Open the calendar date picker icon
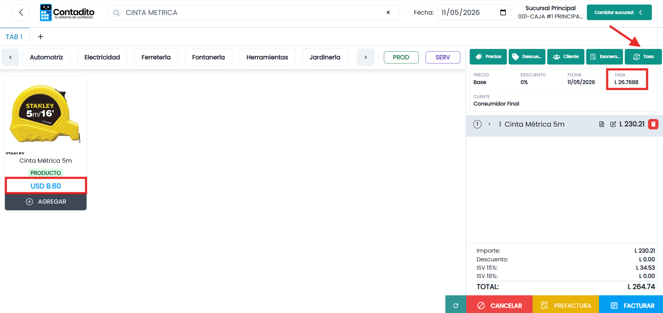 pyautogui.click(x=503, y=12)
